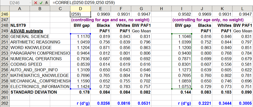Click BW gap header in column I

[182, 26]
